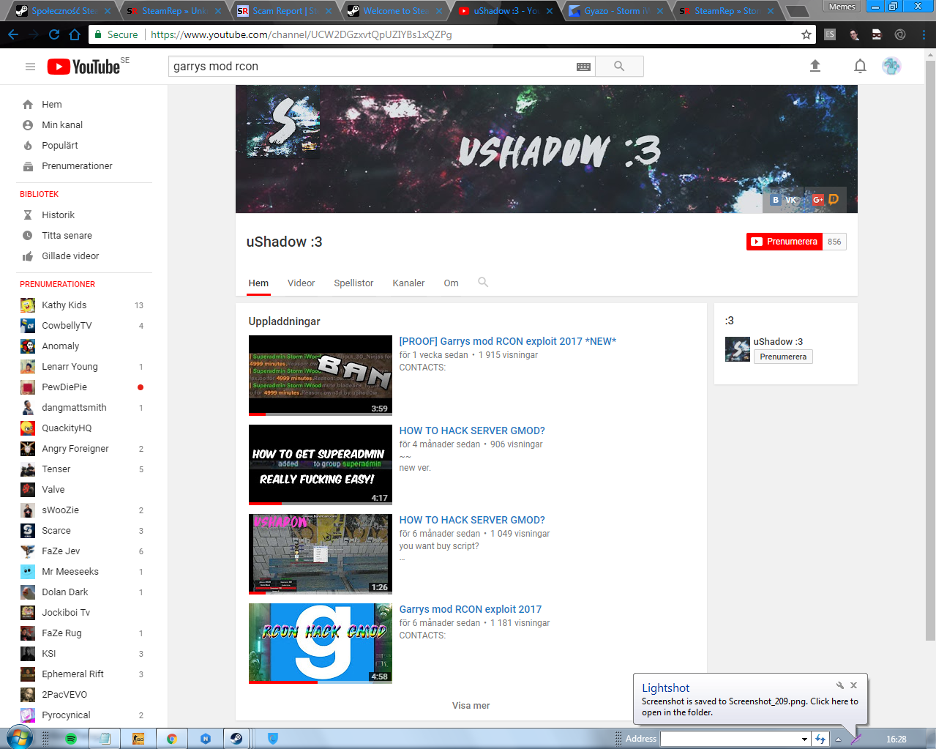Open CS:GO icon in the taskbar

[x=138, y=739]
